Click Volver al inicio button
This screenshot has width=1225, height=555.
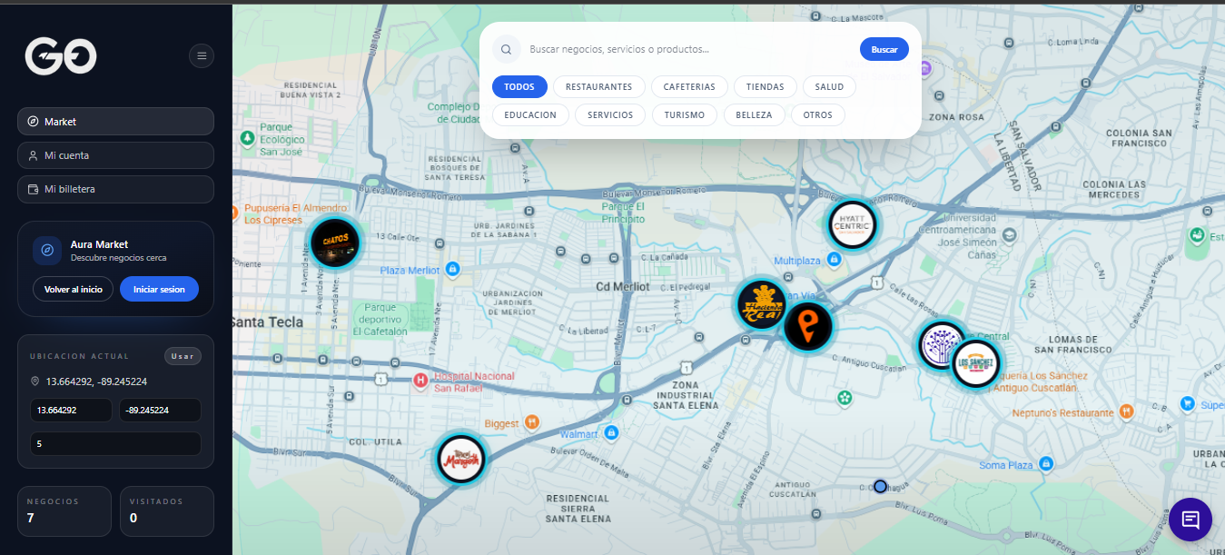pyautogui.click(x=74, y=290)
